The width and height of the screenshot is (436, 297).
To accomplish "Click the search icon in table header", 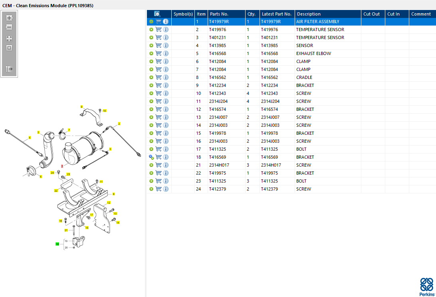I will pos(157,14).
